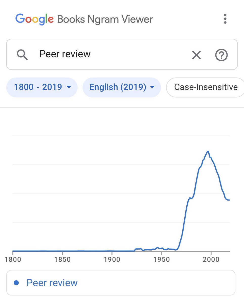
Task: Click the search magnifier icon
Action: [x=22, y=55]
